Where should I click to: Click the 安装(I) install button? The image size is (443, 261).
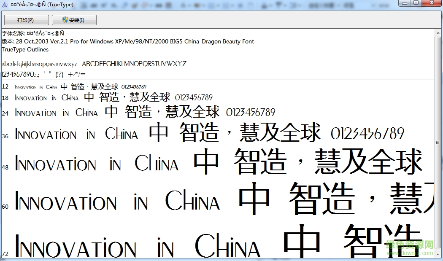74,20
